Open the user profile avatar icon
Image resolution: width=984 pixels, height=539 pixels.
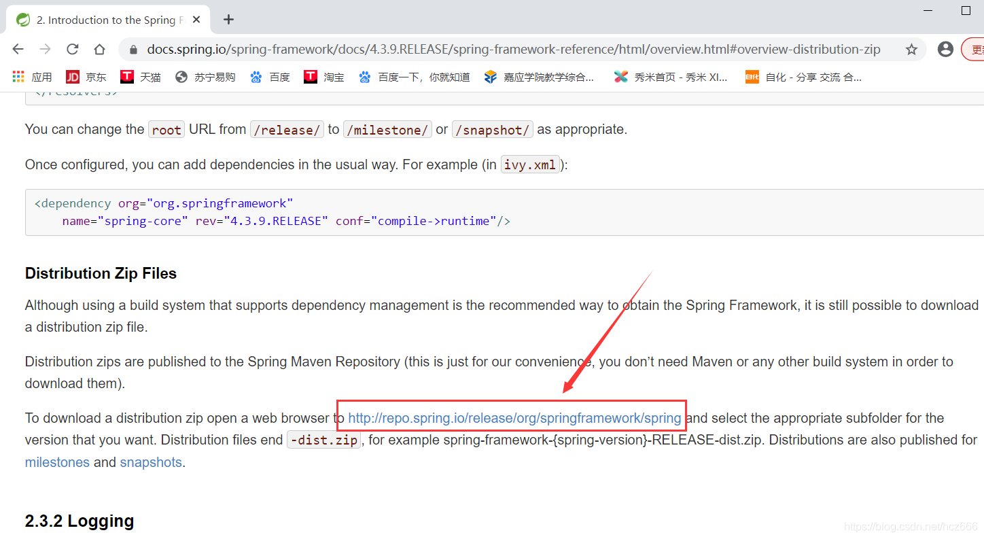(945, 49)
